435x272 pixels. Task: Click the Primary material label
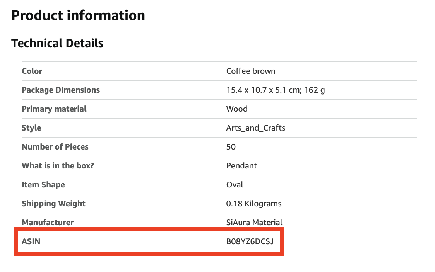point(54,109)
